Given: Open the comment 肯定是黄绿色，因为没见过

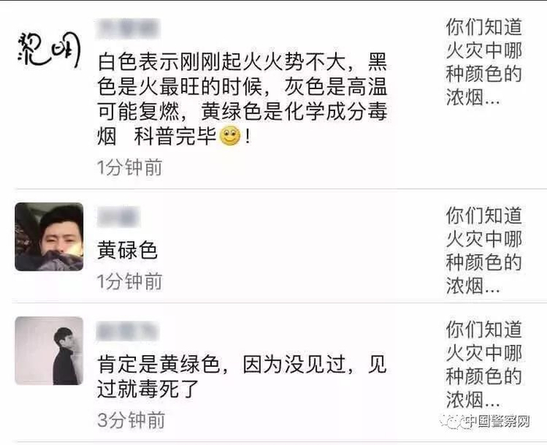Looking at the screenshot, I should 241,376.
